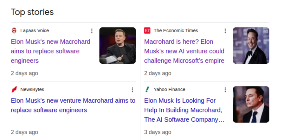
Task: Click the Yahoo Finance source name
Action: pyautogui.click(x=169, y=90)
